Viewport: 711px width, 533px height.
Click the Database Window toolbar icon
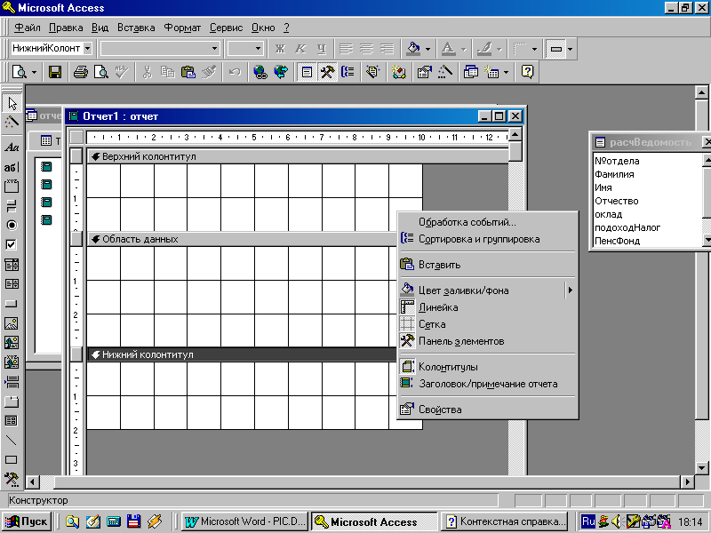pyautogui.click(x=471, y=72)
